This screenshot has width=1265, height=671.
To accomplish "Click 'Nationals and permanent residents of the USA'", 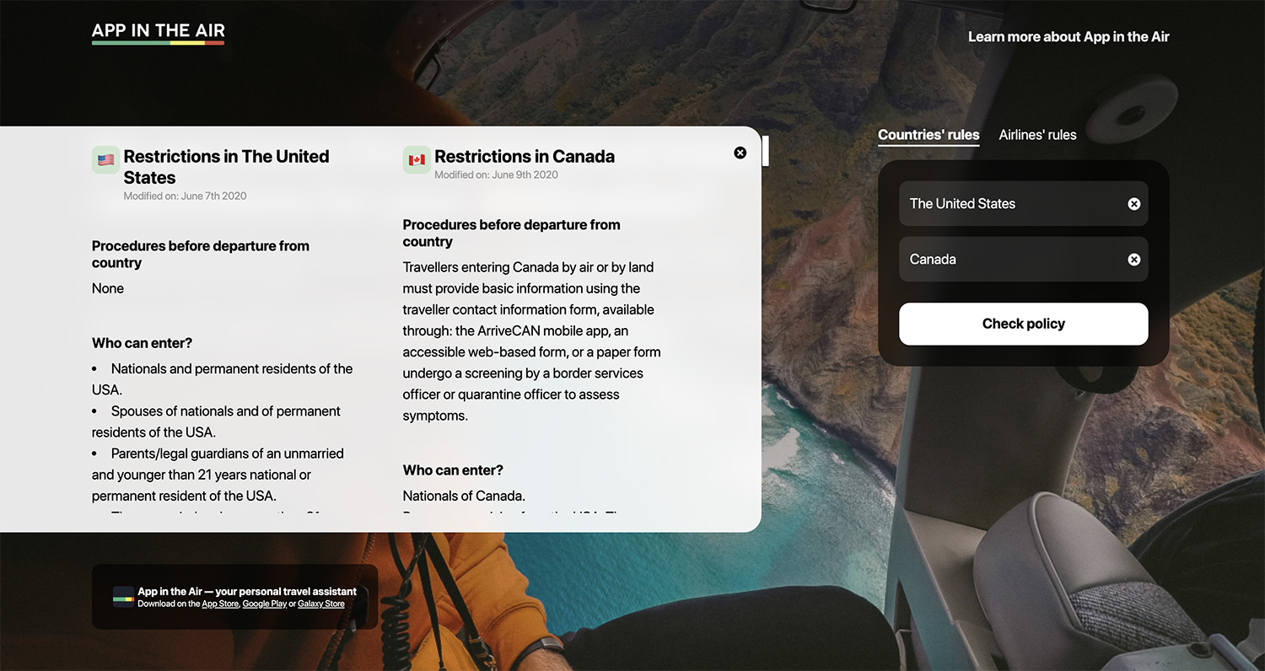I will 223,379.
